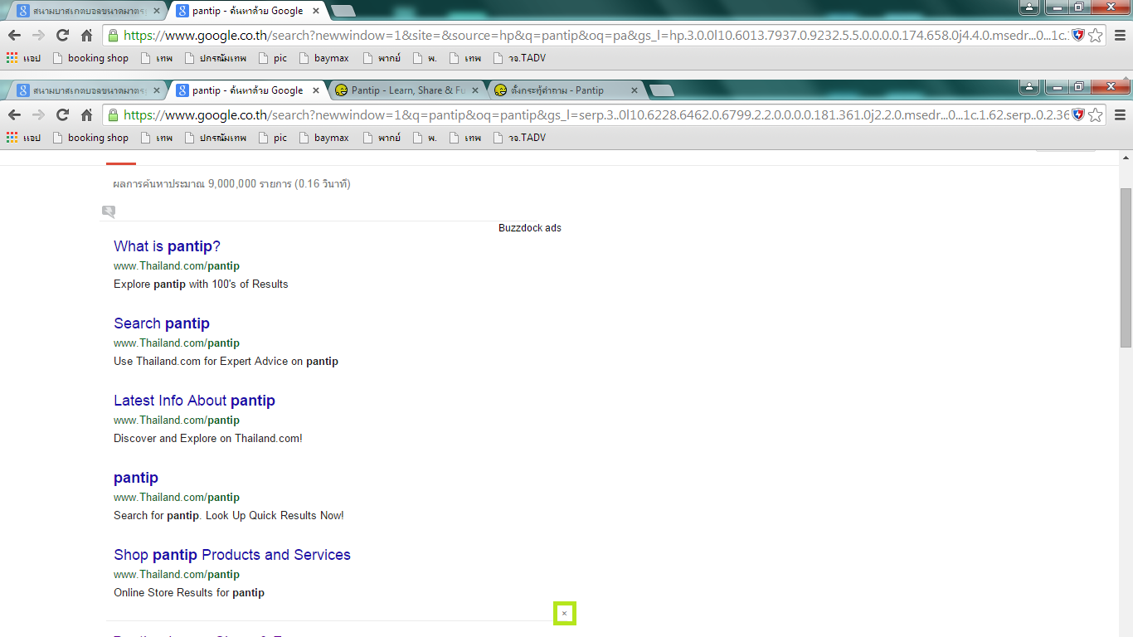Open shield extension icon in lower Chrome window
The image size is (1133, 637).
(x=1078, y=115)
